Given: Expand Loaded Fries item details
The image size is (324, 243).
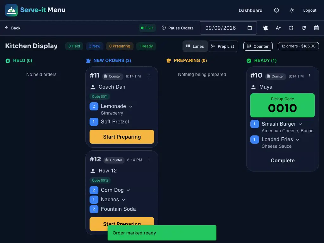Looking at the screenshot, I should coord(297,140).
